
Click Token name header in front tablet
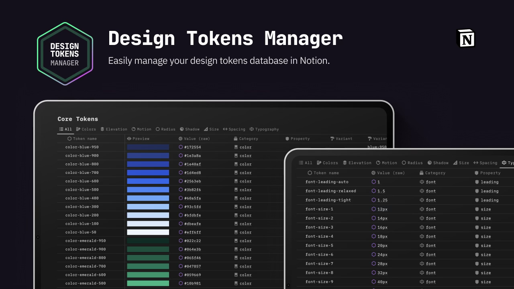click(323, 173)
